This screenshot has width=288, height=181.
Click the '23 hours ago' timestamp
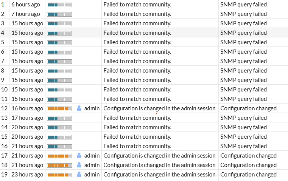point(27,174)
